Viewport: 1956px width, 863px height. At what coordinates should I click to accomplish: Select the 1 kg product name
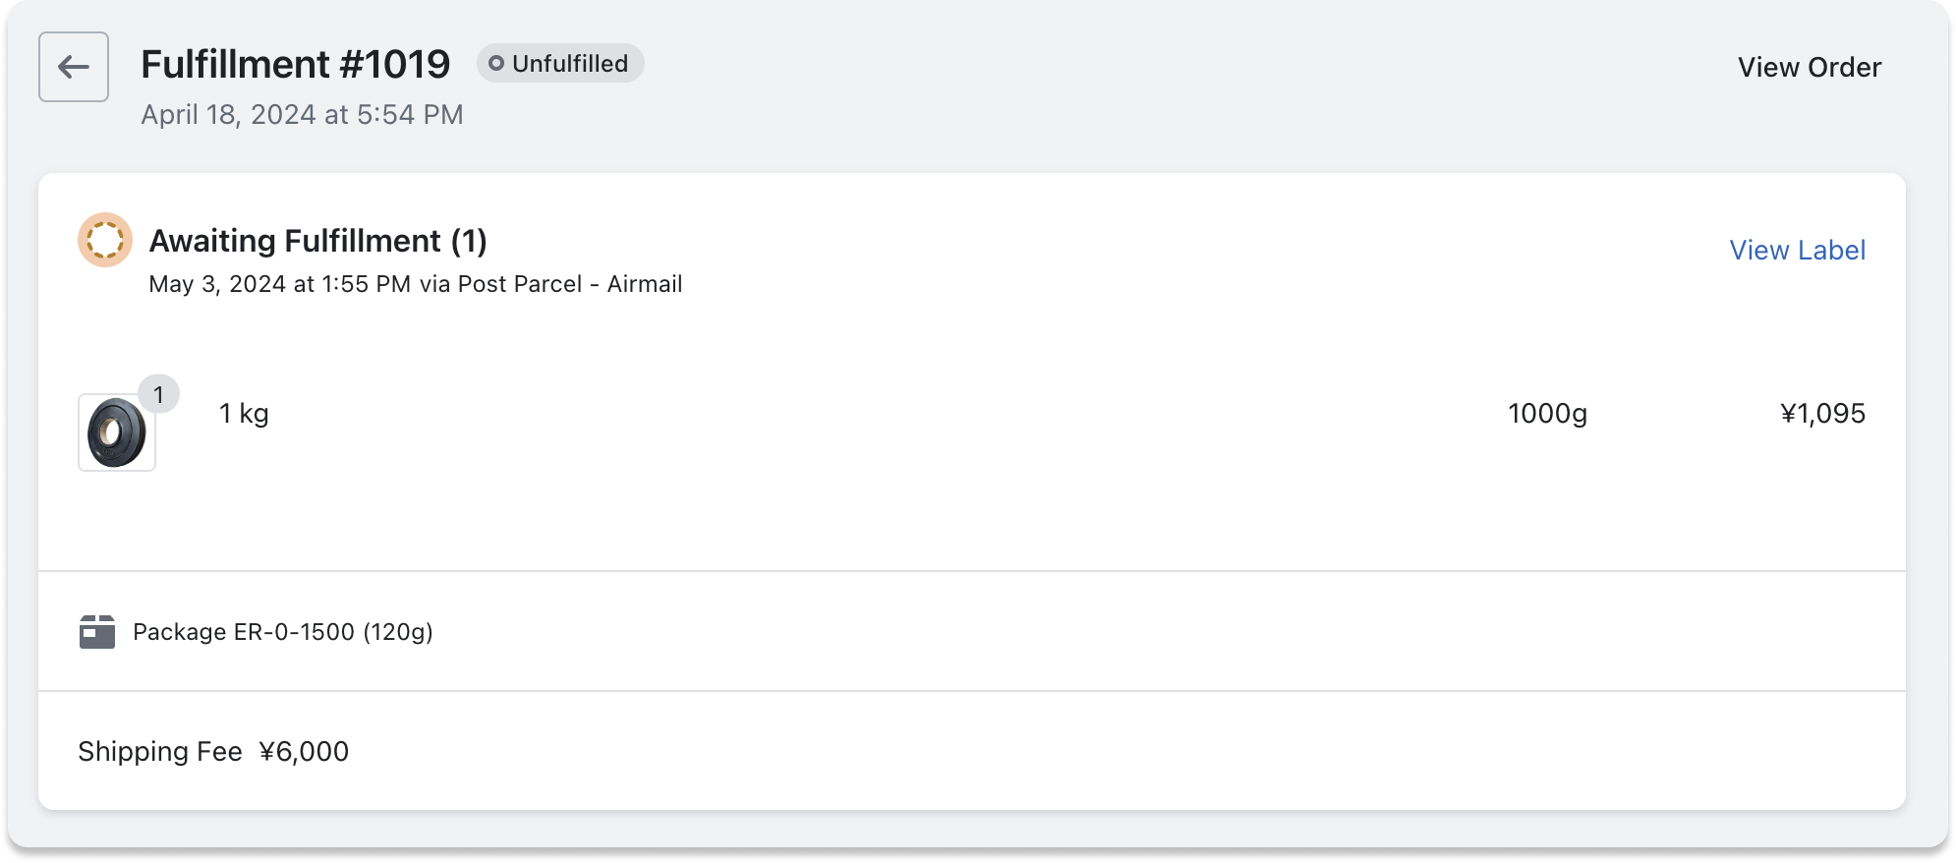(x=244, y=413)
